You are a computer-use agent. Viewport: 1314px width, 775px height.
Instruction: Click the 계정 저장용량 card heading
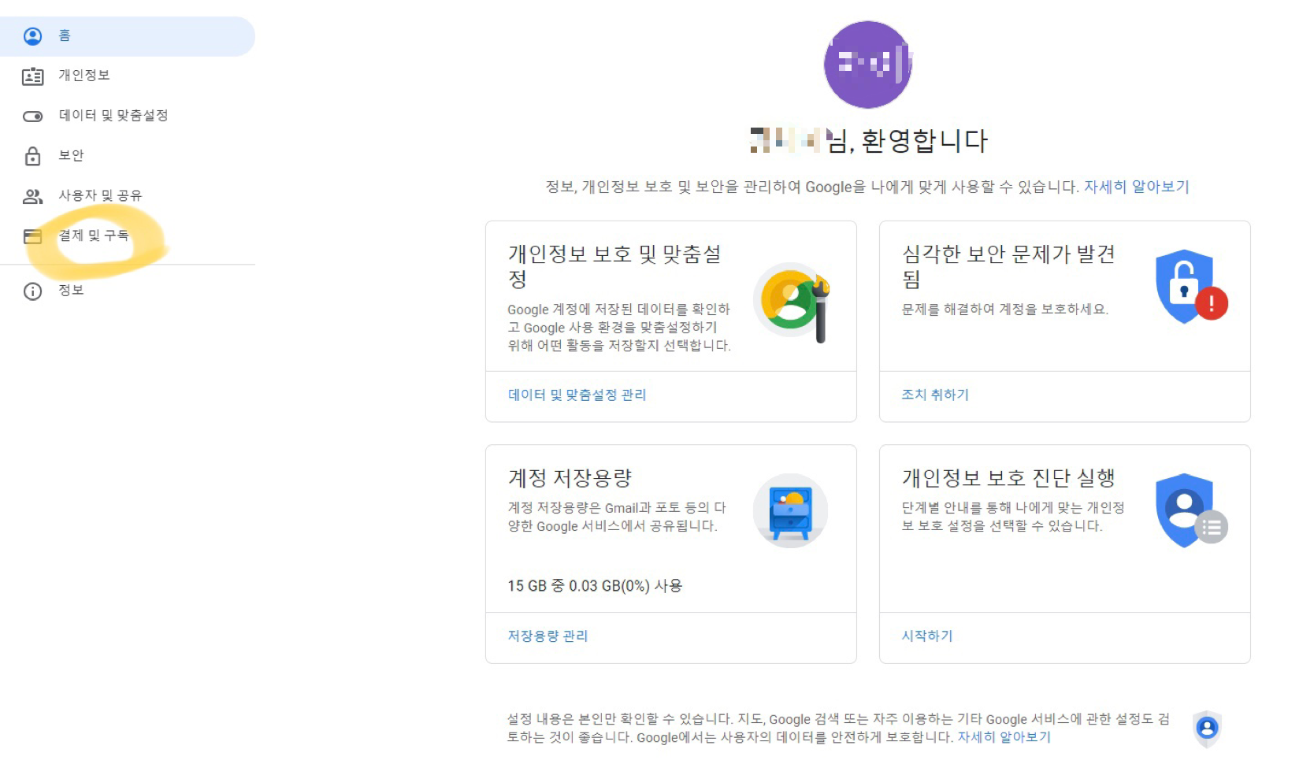tap(570, 478)
